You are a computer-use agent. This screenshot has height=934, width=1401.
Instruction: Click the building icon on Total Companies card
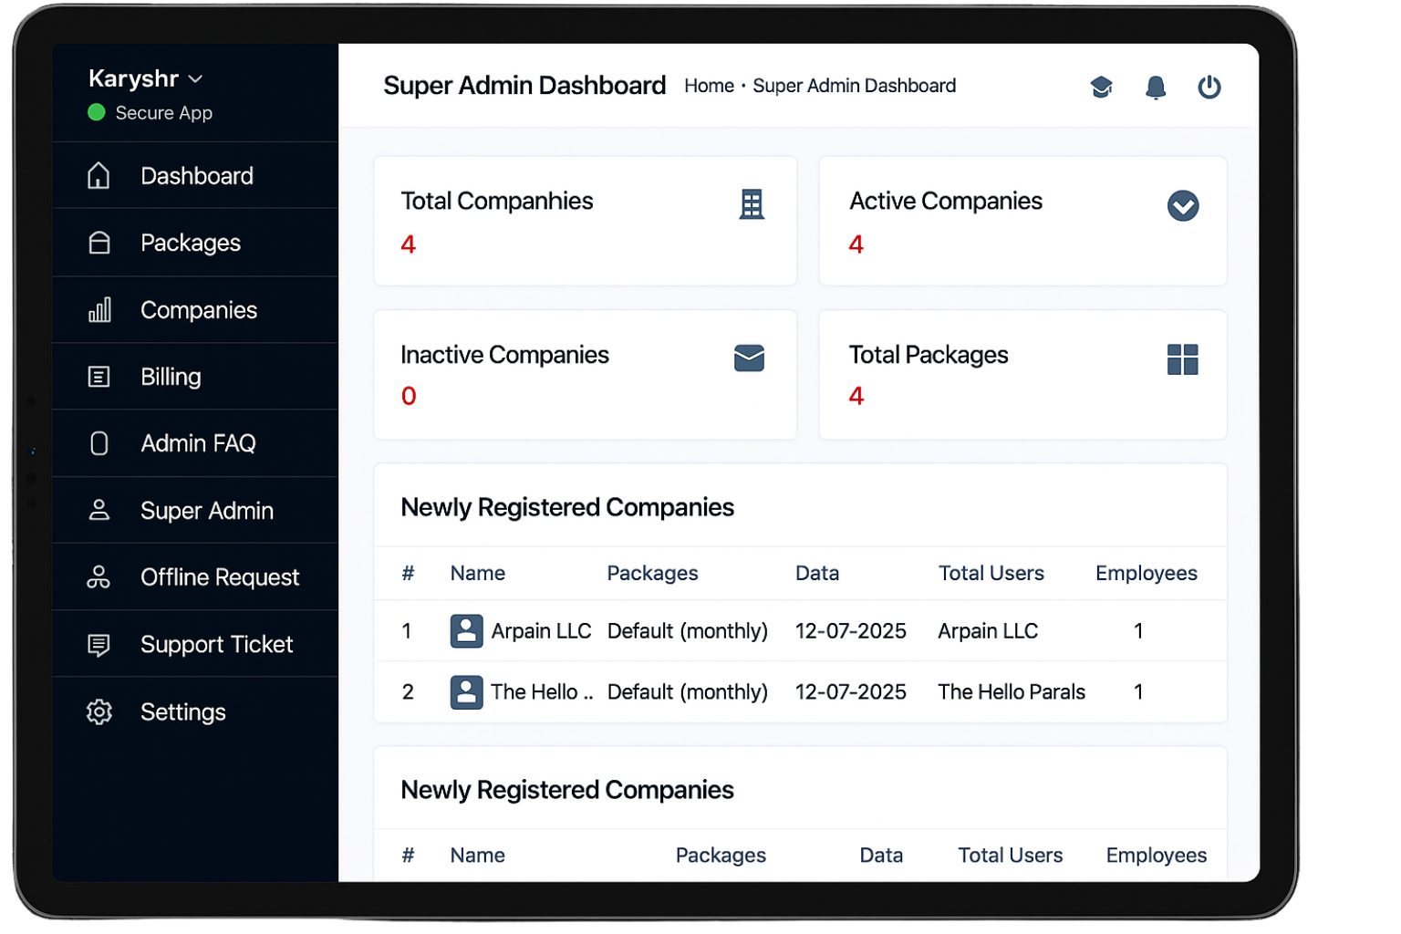tap(751, 204)
